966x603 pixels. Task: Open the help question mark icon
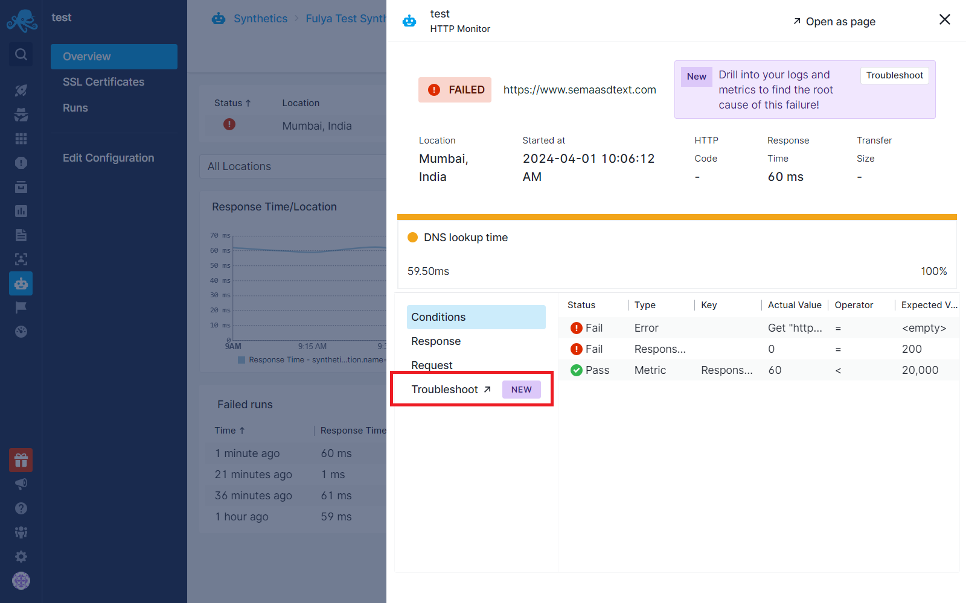[x=21, y=508]
